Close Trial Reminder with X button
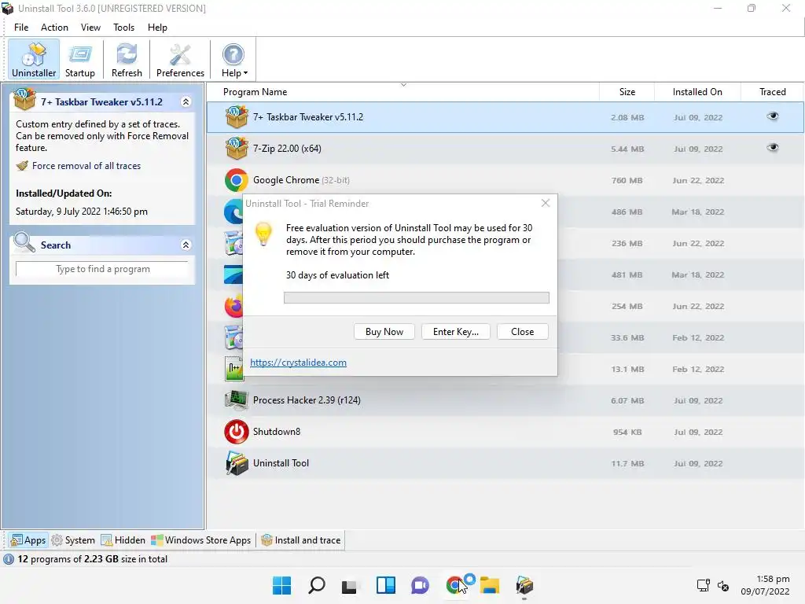This screenshot has height=604, width=805. 546,204
